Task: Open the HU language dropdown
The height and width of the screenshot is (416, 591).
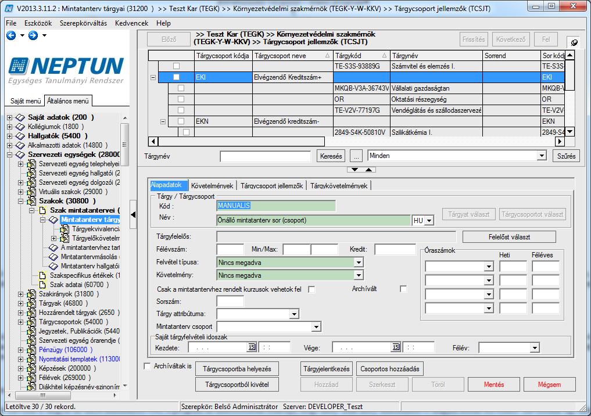Action: (x=429, y=220)
